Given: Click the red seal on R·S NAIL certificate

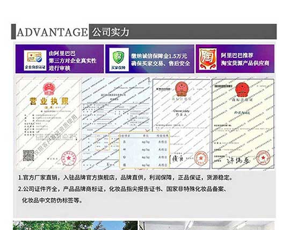Looking at the screenshot, I should [x=263, y=157].
